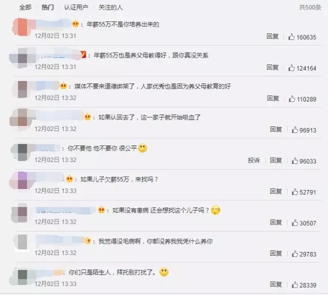
Task: Click 回复 beside 96033 likes
Action: click(x=276, y=160)
